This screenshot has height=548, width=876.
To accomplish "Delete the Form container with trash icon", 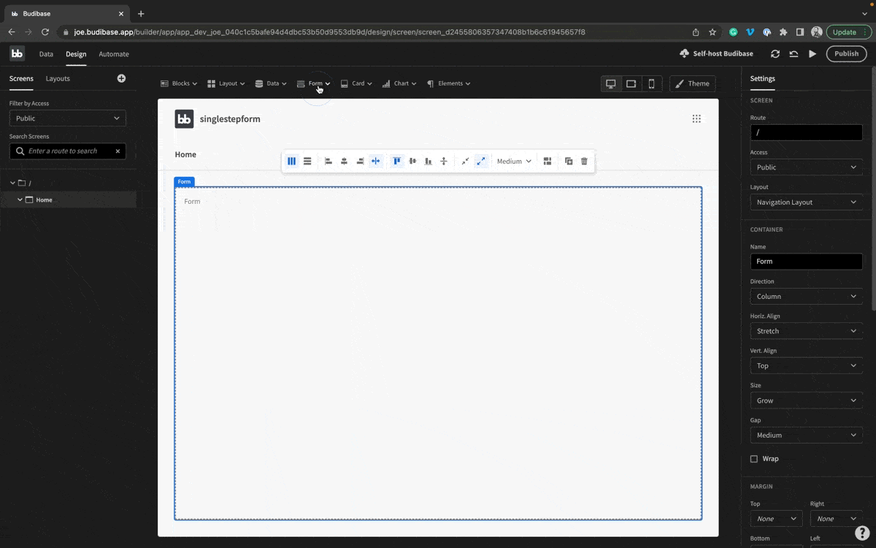I will tap(584, 161).
